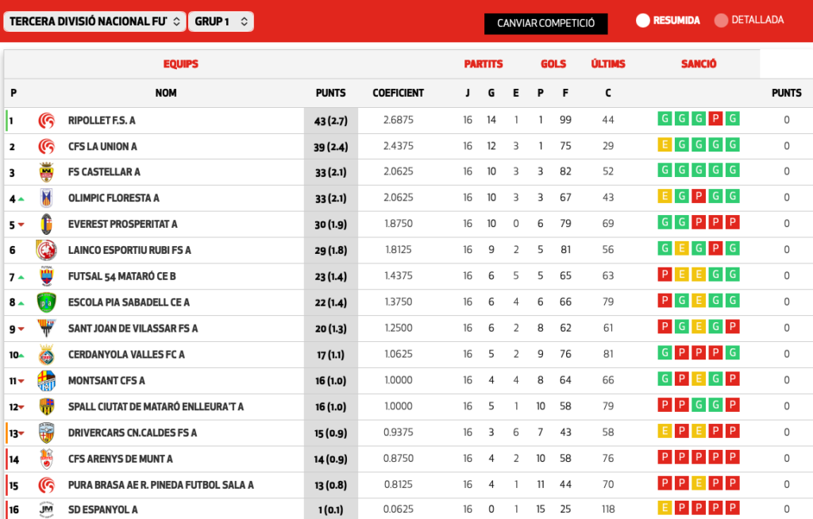The width and height of the screenshot is (813, 519).
Task: Click the CFS Arenys de Munt crest
Action: click(46, 459)
